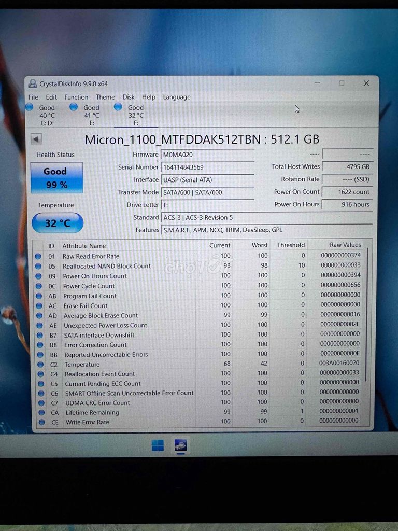Click Rotation Rate value ---- (SSD)
This screenshot has height=531, width=398.
click(348, 179)
